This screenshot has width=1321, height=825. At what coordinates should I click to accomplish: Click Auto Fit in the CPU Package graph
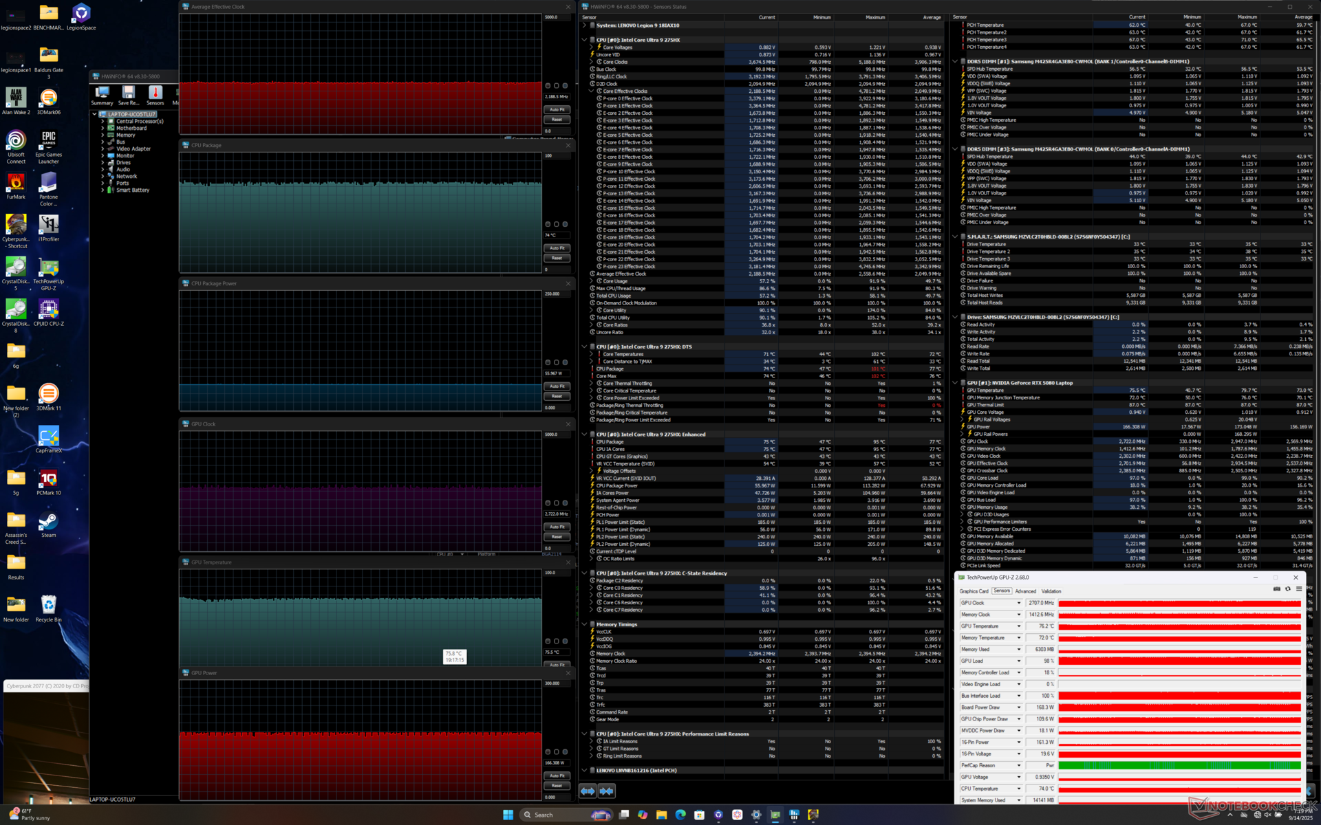[x=557, y=248]
